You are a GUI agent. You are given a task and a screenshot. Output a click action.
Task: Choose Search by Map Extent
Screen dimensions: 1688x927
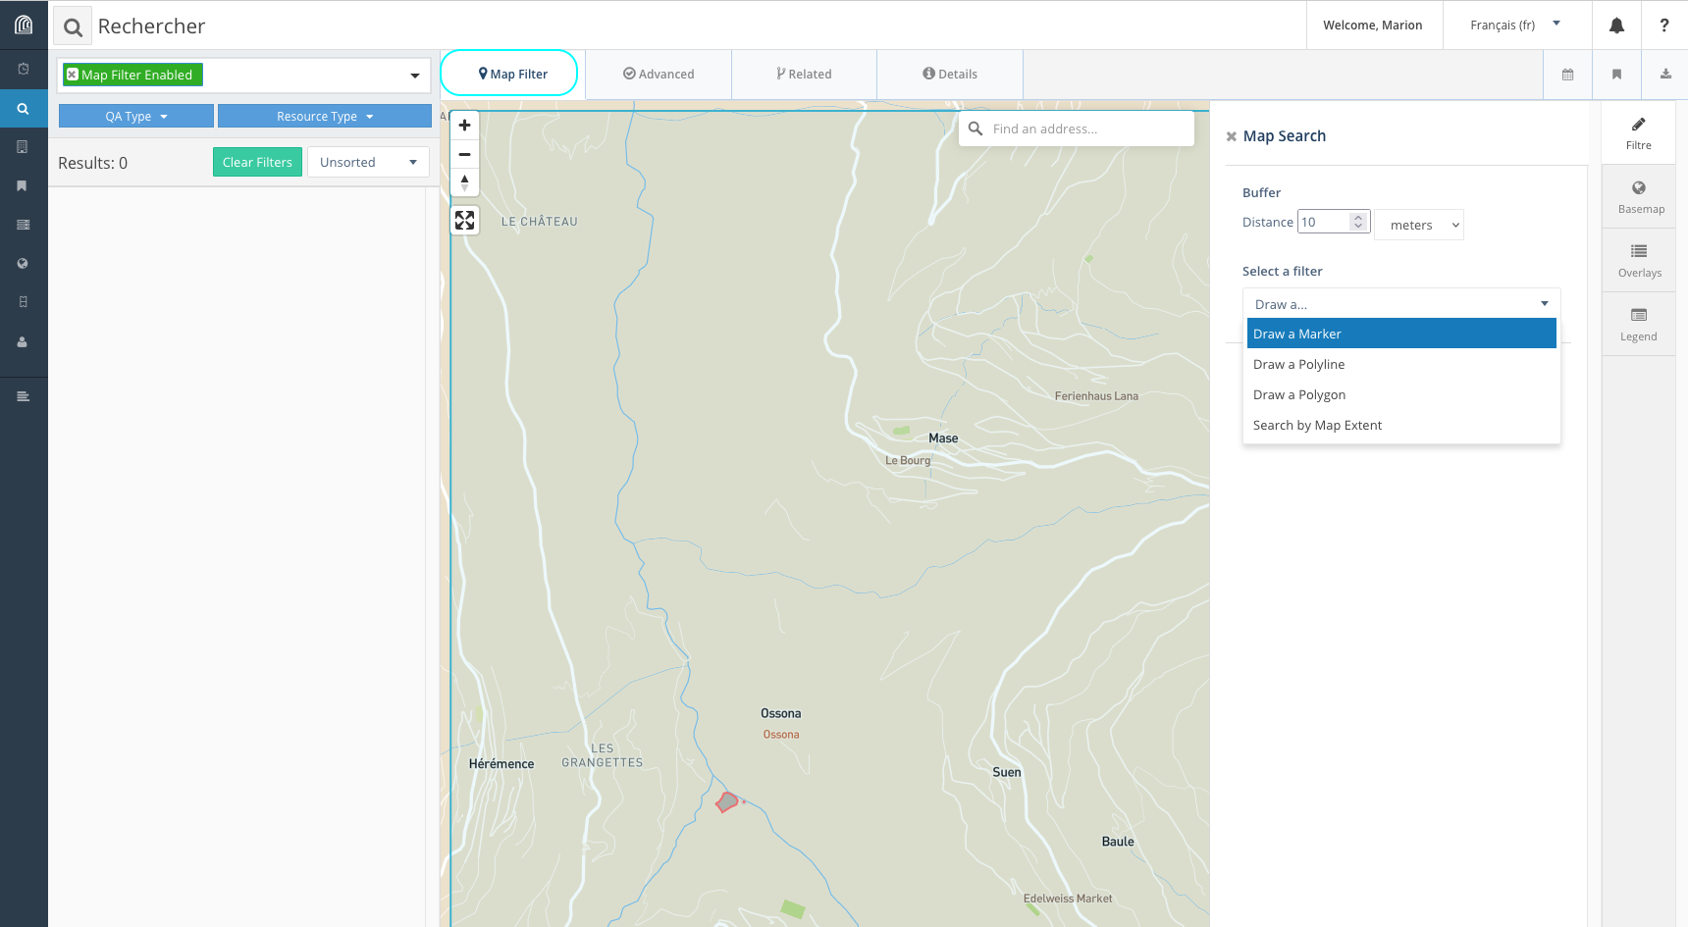[x=1317, y=426]
